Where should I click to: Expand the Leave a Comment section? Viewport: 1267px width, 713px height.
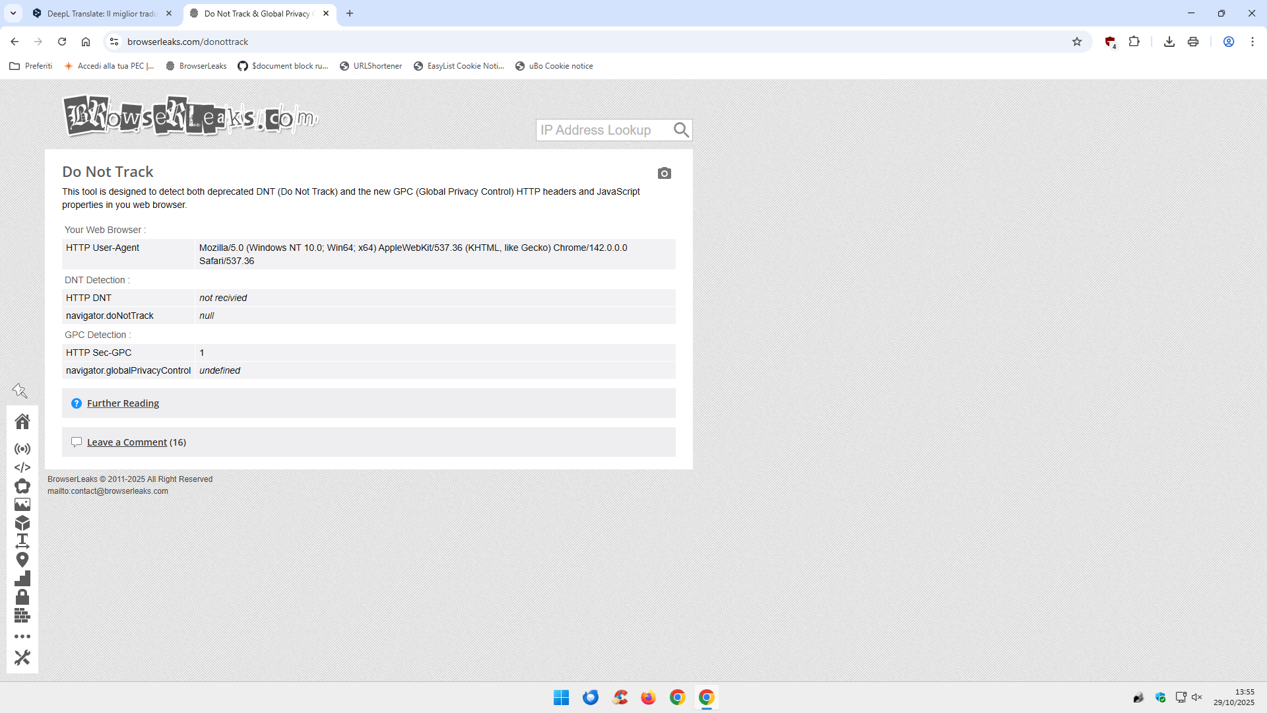pos(127,442)
